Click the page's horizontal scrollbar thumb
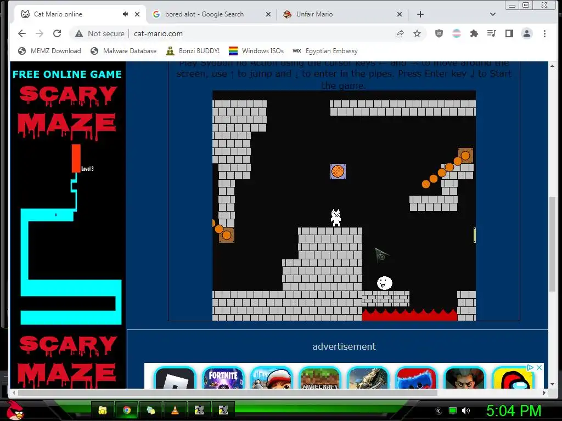Screen dimensions: 562x421 click(228, 392)
